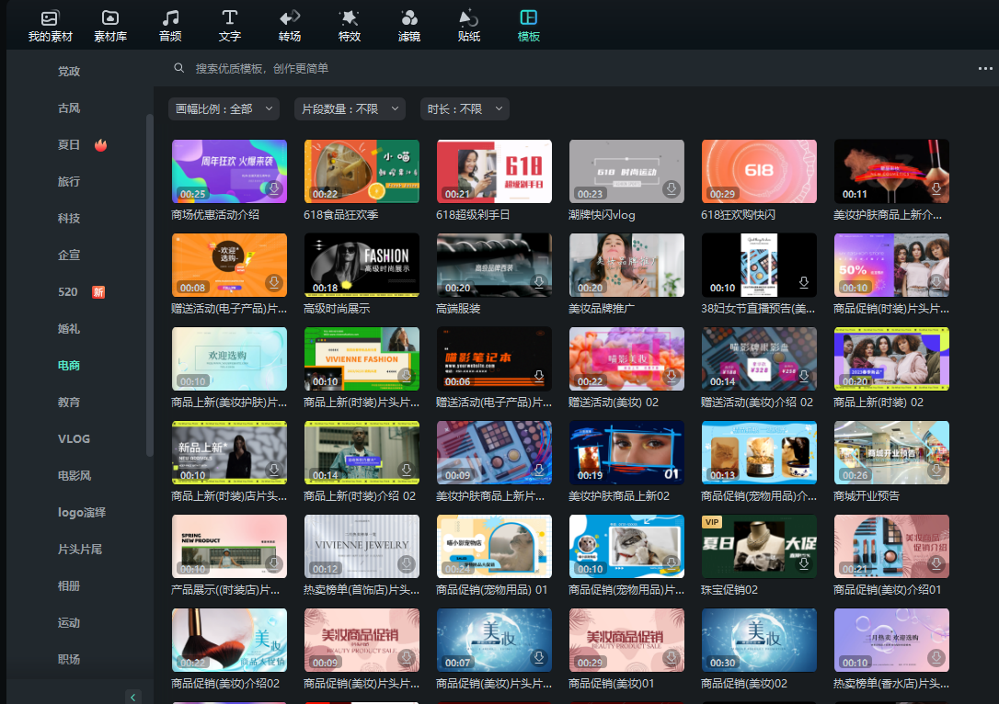Select the 转场 transitions icon
Viewport: 999px width, 704px height.
pos(290,26)
